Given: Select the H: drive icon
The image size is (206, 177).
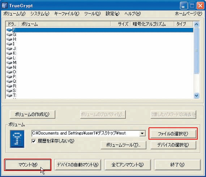Looking at the screenshot, I should tap(9, 39).
